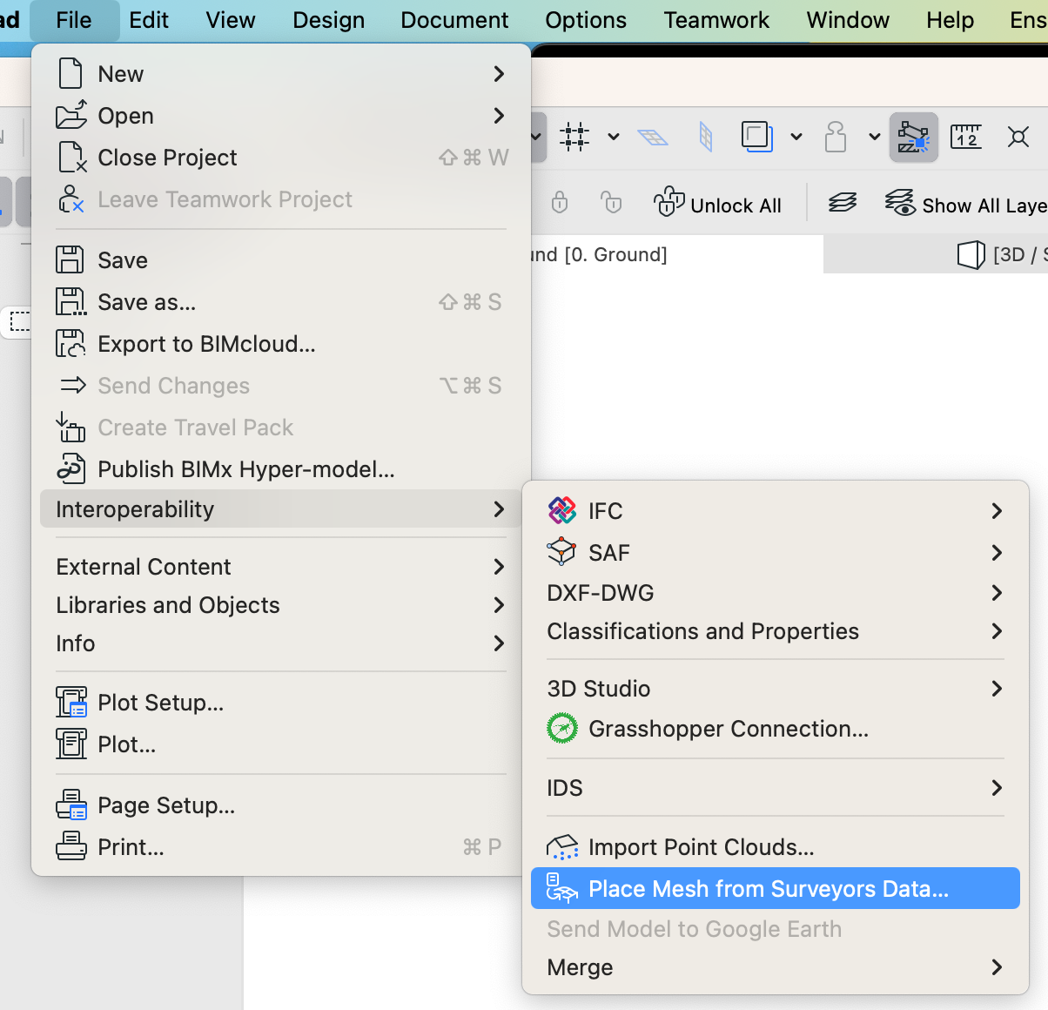Image resolution: width=1048 pixels, height=1010 pixels.
Task: Click the Grasshopper Connection menu item
Action: coord(728,729)
